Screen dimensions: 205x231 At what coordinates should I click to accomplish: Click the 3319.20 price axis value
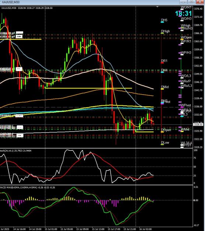pyautogui.click(x=198, y=147)
